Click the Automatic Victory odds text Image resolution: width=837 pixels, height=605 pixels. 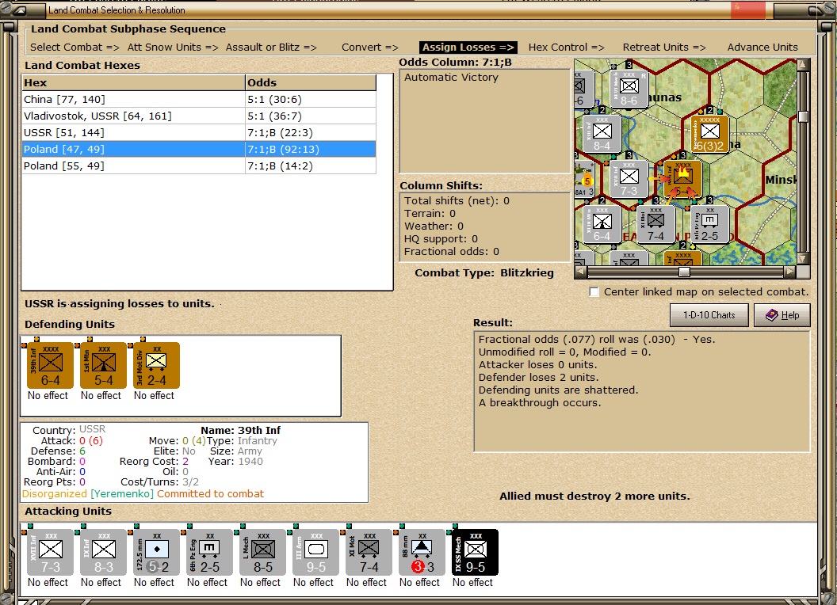point(451,78)
